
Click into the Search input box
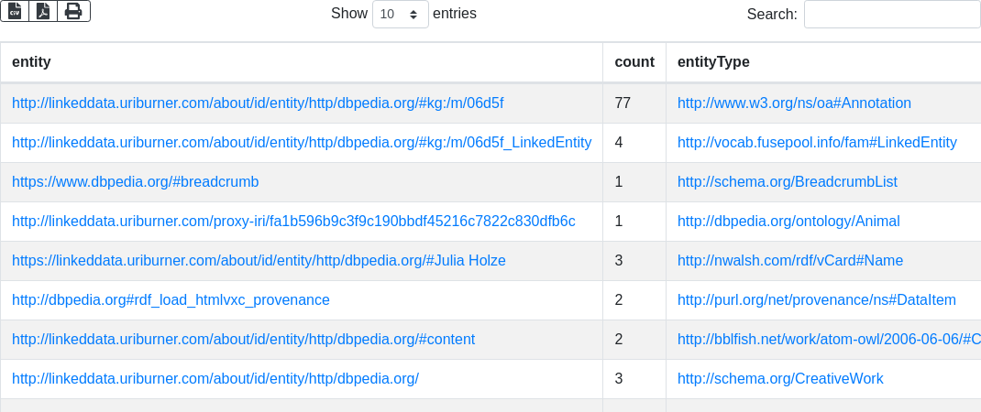coord(891,15)
